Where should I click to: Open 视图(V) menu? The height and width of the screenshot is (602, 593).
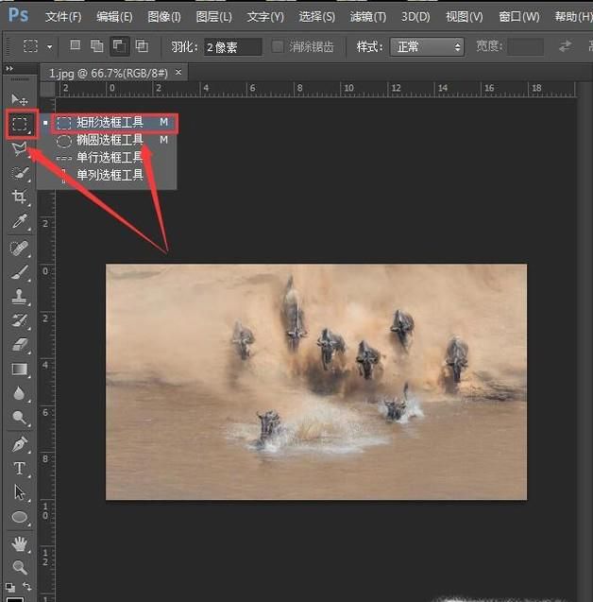coord(465,17)
